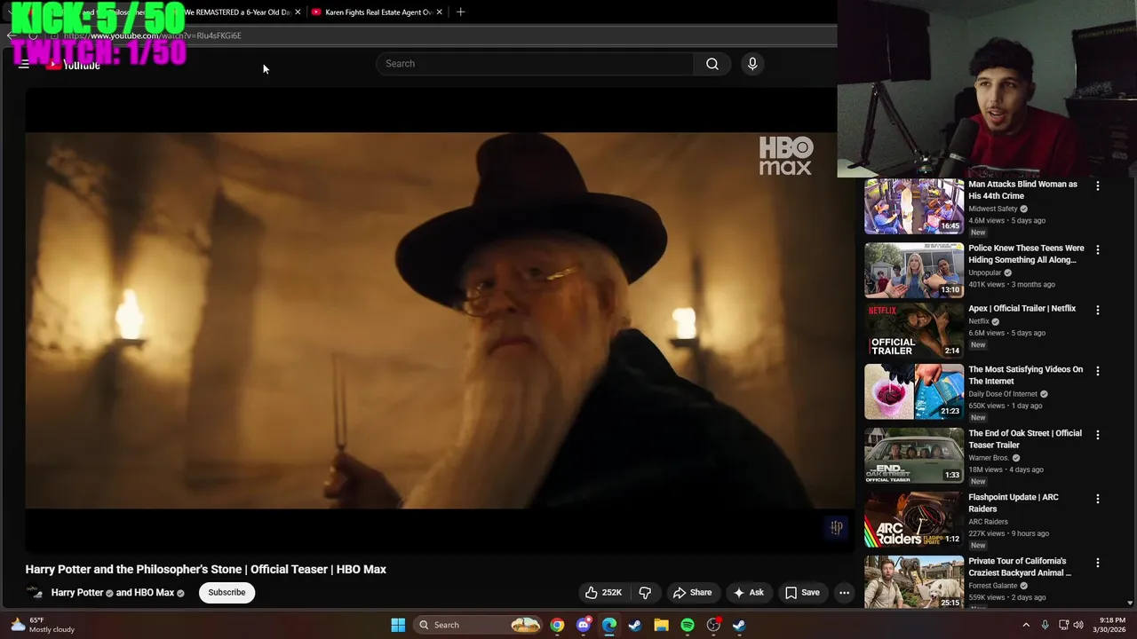Click the tray microphone icon
This screenshot has height=639, width=1137.
1045,625
